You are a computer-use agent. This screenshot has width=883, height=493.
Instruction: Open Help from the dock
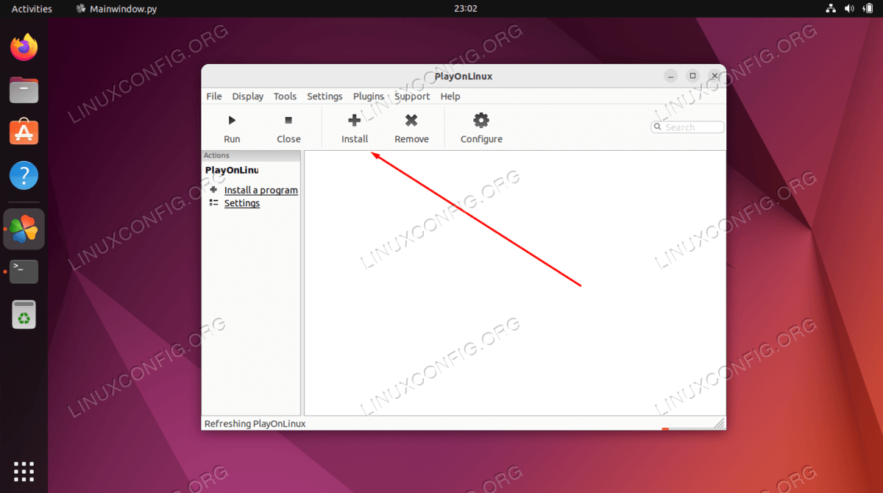tap(24, 176)
